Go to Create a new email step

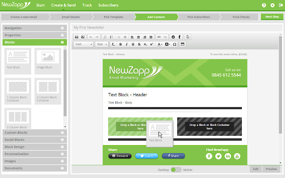point(24,17)
